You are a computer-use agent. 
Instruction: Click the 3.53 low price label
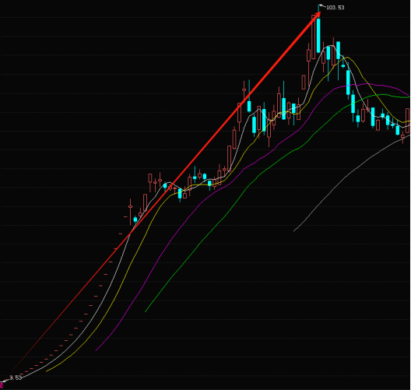pyautogui.click(x=16, y=378)
